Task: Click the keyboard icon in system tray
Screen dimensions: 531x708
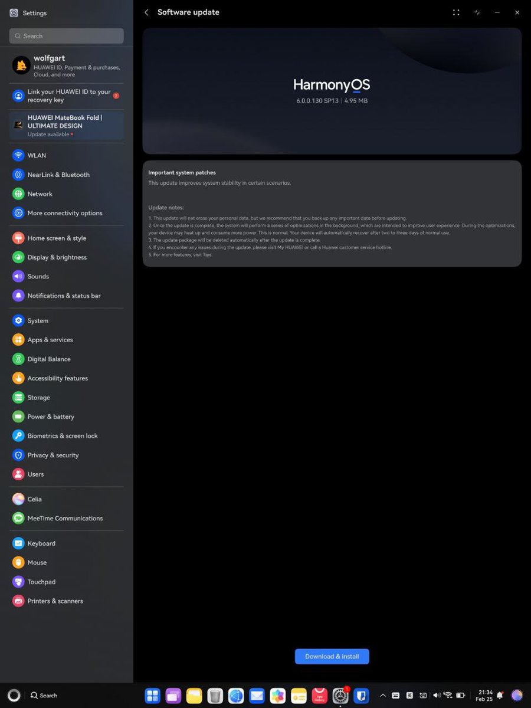Action: (396, 696)
